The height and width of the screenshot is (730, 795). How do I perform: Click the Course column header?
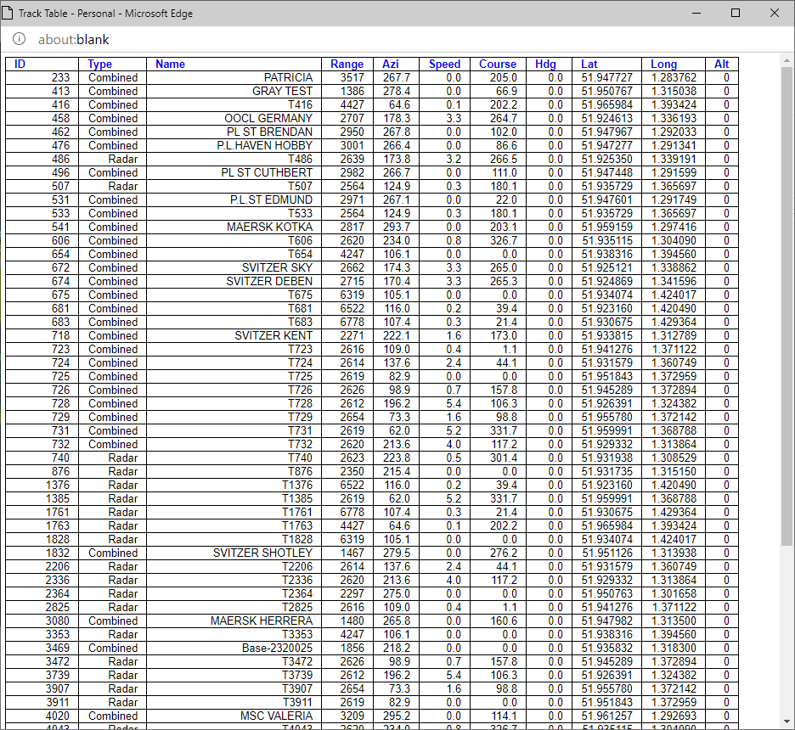click(x=497, y=64)
